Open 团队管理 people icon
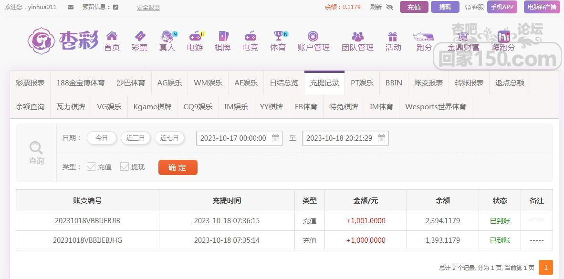 coord(357,36)
